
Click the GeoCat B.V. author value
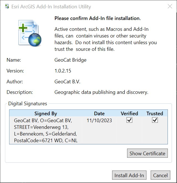(68, 82)
